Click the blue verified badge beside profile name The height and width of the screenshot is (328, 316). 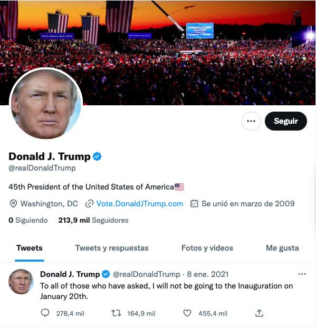(x=97, y=156)
